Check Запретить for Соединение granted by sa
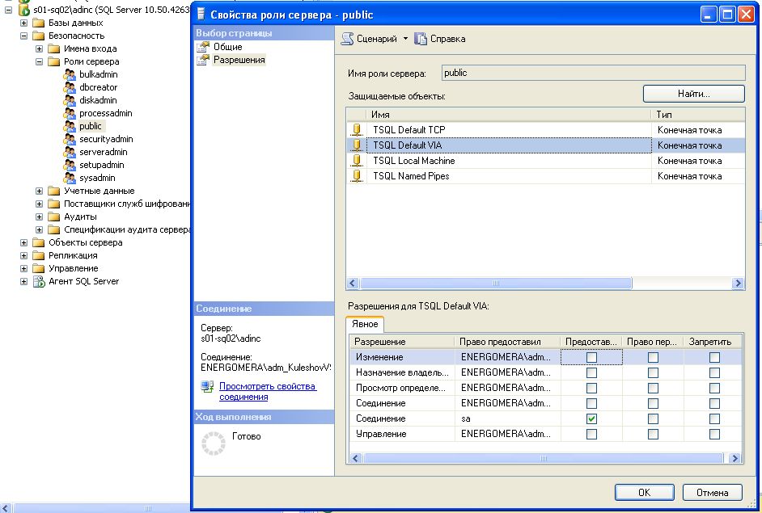The height and width of the screenshot is (513, 762). pyautogui.click(x=714, y=418)
